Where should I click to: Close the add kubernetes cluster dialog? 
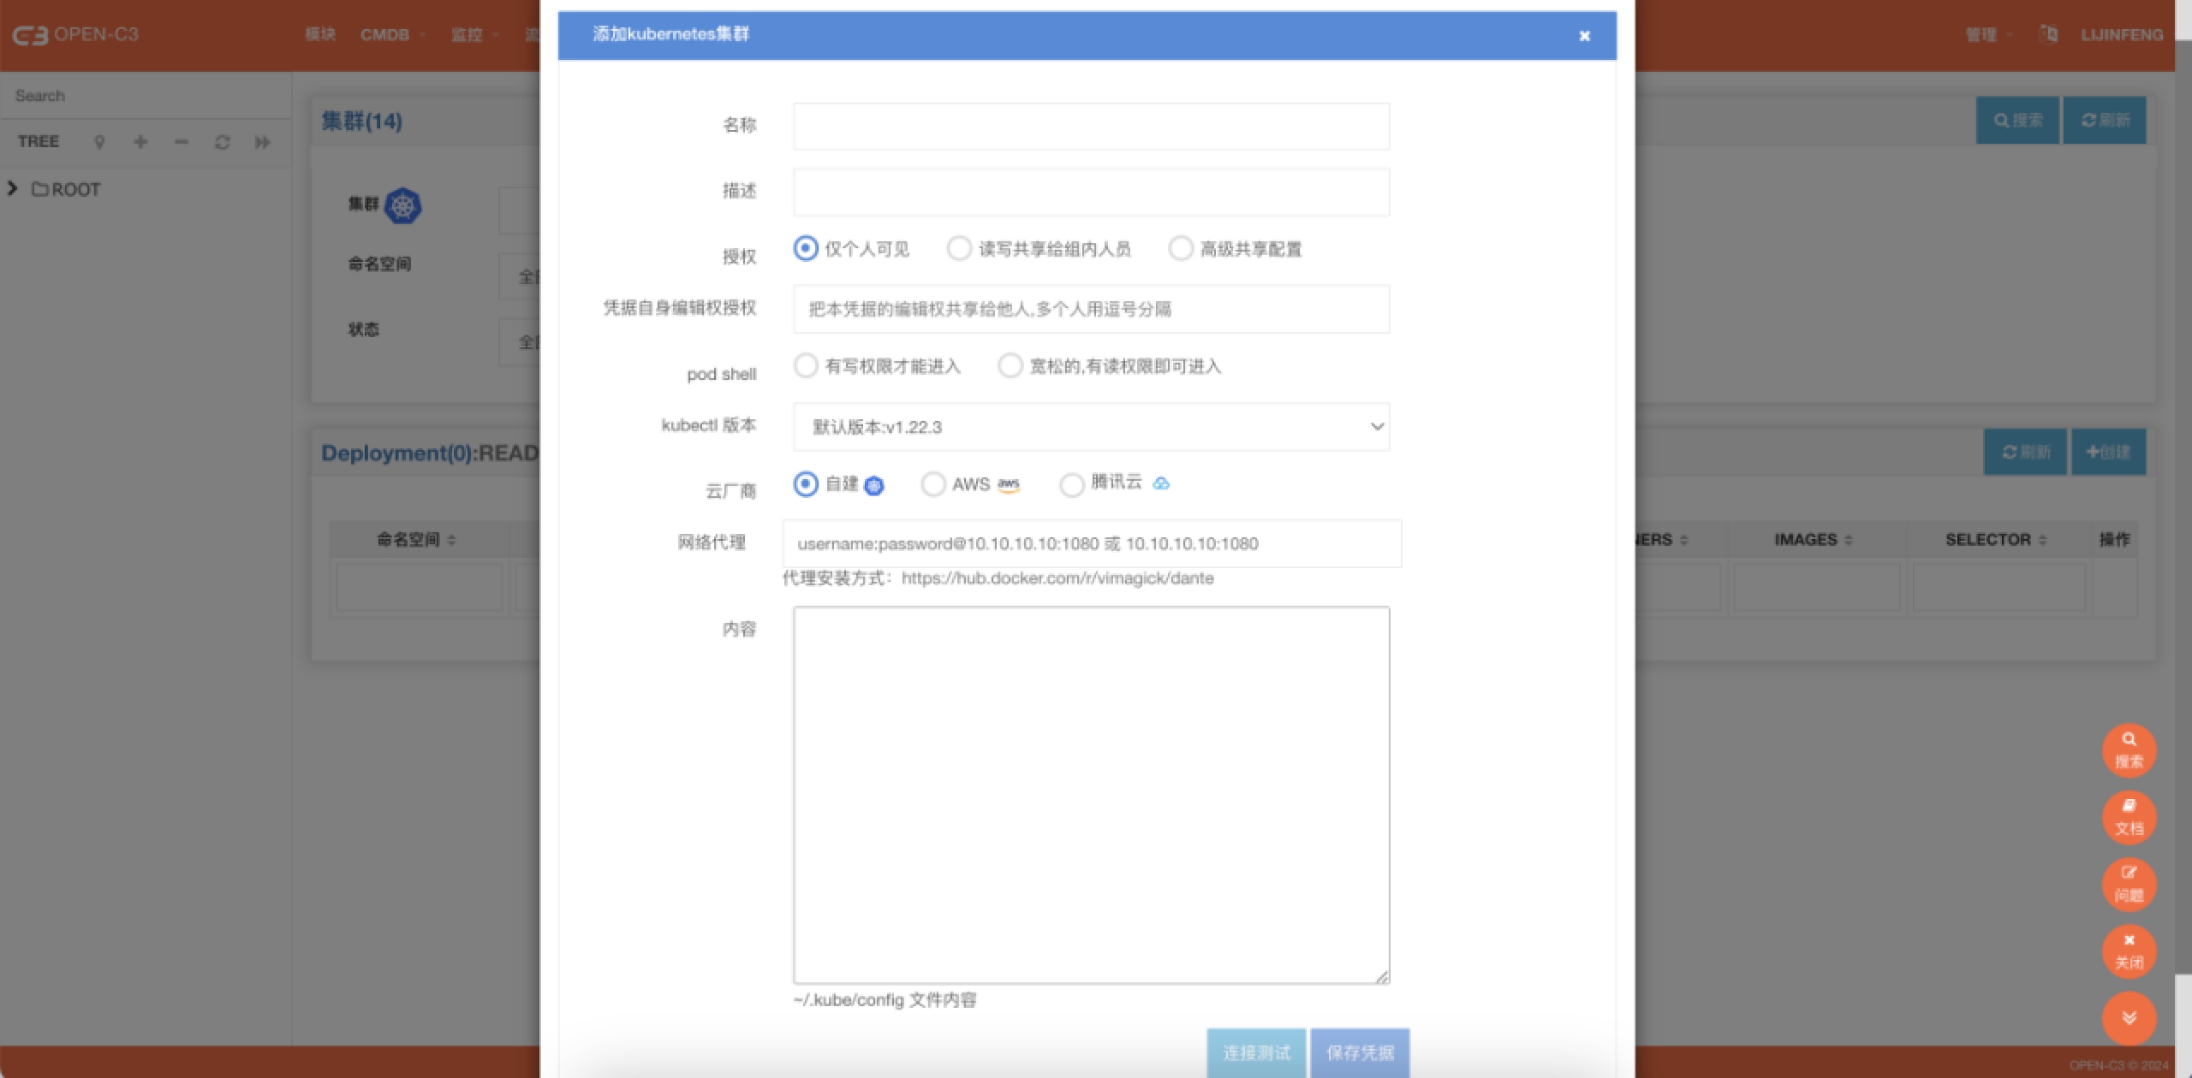click(x=1584, y=36)
